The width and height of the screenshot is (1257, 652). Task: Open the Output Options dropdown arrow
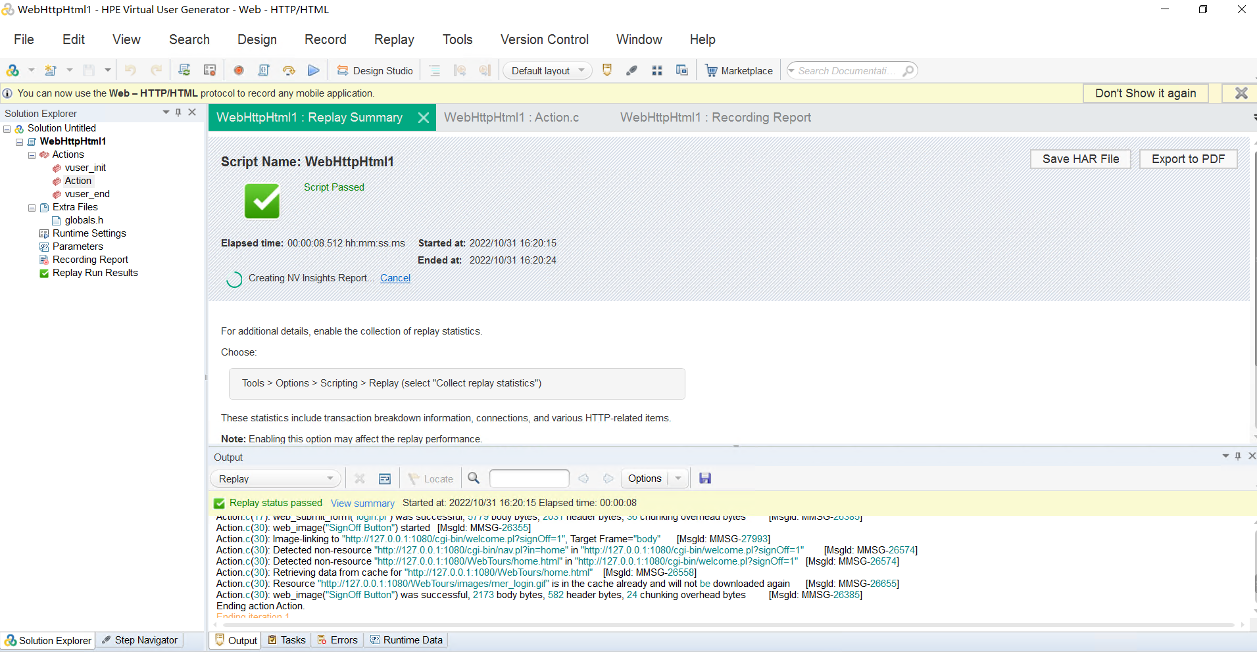[x=678, y=478]
